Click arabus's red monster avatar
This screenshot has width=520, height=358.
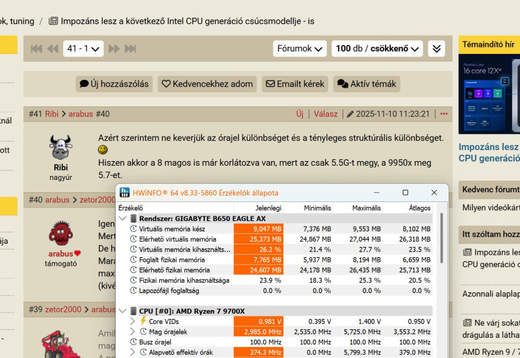tap(60, 233)
